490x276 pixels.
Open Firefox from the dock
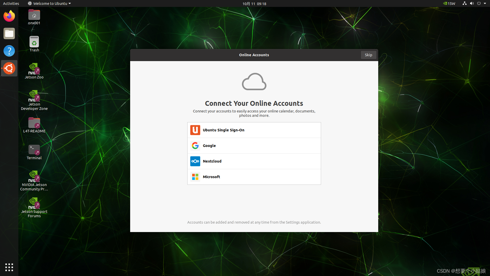[x=9, y=16]
